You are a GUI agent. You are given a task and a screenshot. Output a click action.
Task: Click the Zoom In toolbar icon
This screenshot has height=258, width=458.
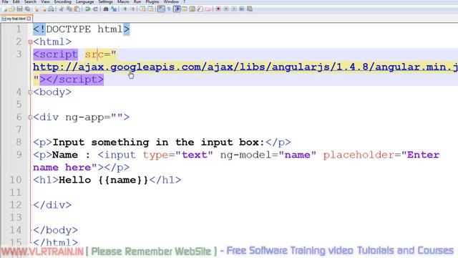click(125, 9)
